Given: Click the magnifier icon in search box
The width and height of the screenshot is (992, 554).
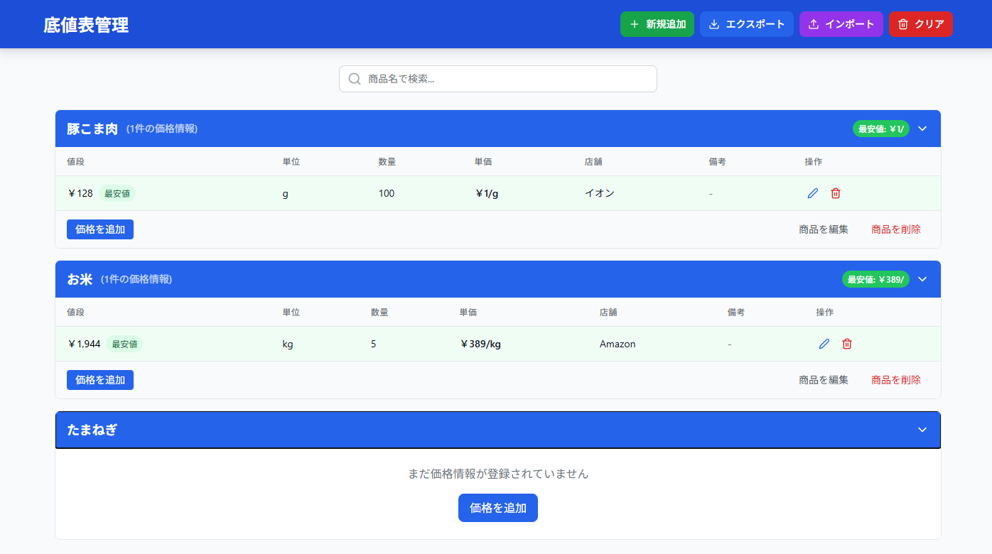Looking at the screenshot, I should pyautogui.click(x=355, y=79).
